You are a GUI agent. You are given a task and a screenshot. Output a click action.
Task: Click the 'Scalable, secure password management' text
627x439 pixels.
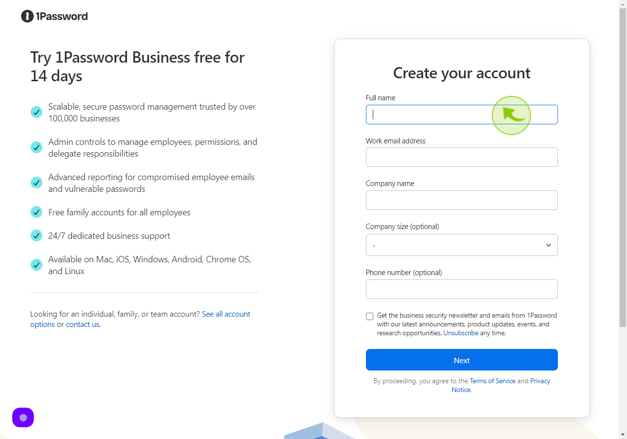pyautogui.click(x=152, y=113)
